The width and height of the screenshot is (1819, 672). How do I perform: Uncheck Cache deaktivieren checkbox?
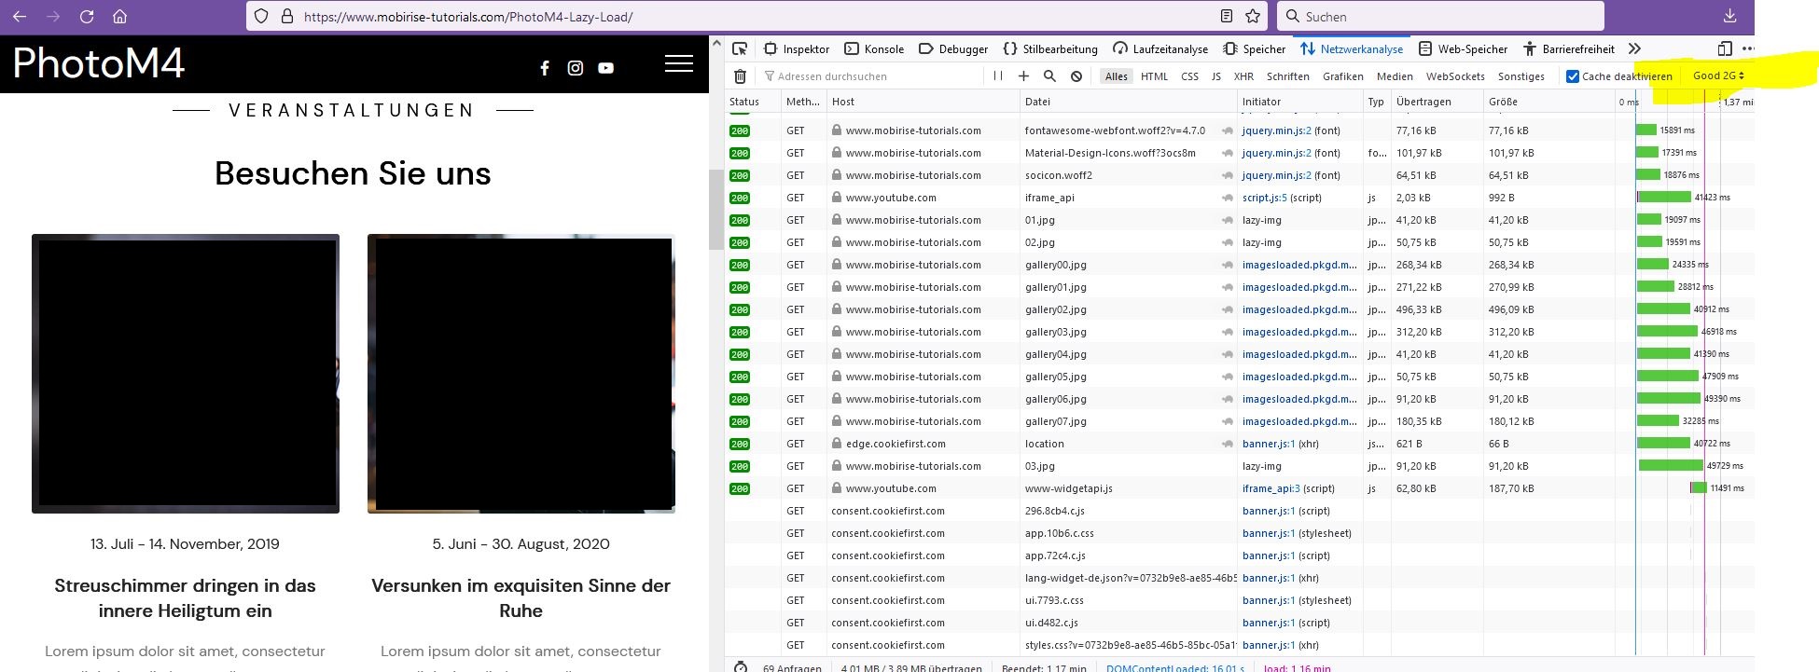tap(1573, 76)
